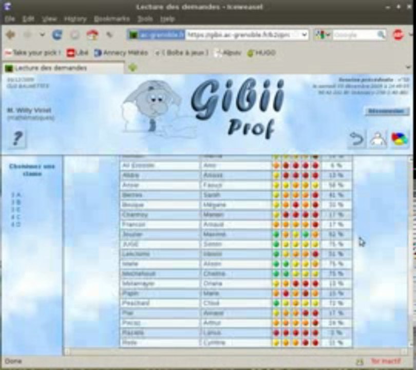Image resolution: width=416 pixels, height=370 pixels.
Task: Click the search magnifier icon in Google box
Action: click(x=381, y=34)
